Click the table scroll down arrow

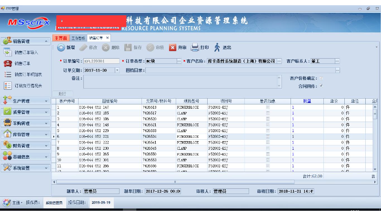click(375, 169)
